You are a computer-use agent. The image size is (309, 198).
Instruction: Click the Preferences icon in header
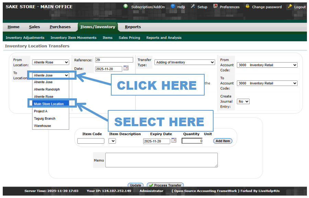tap(215, 7)
